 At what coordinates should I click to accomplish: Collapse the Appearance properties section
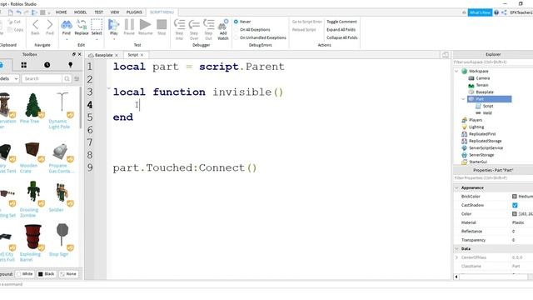pyautogui.click(x=456, y=187)
